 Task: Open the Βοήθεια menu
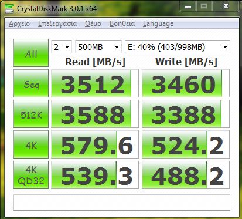[122, 23]
